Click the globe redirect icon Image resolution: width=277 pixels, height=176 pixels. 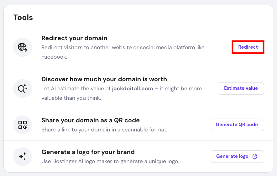[23, 47]
